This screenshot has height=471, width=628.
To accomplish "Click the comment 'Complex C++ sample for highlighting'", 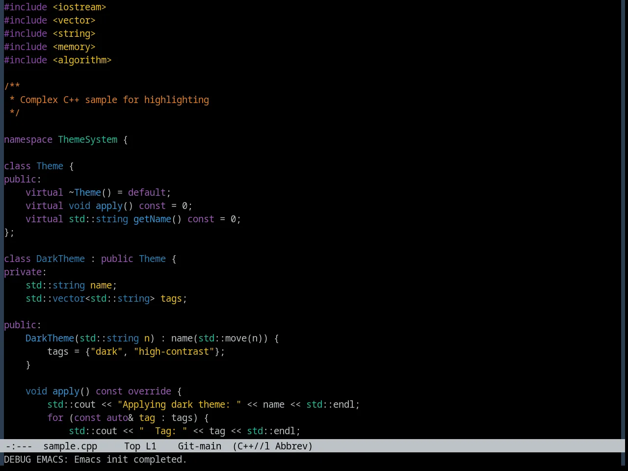I will pyautogui.click(x=114, y=100).
